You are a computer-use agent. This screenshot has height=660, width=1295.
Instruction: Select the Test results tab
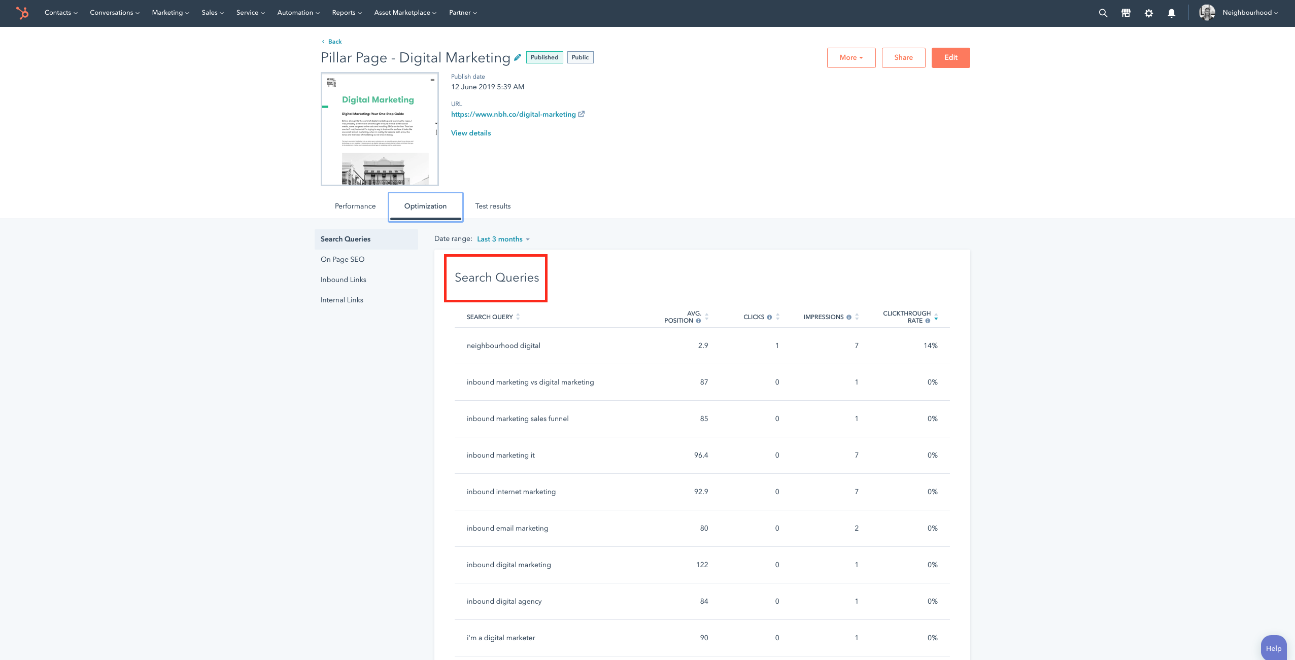[493, 206]
